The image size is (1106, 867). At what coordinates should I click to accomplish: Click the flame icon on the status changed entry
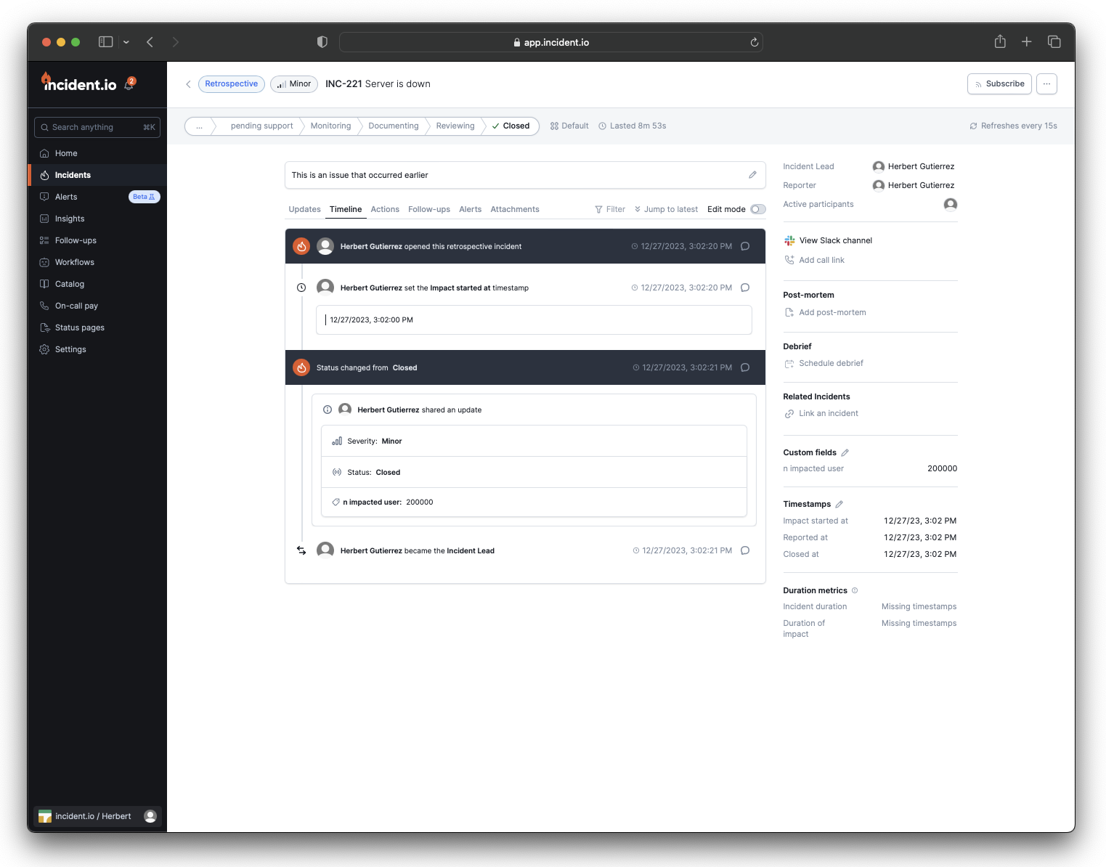301,367
